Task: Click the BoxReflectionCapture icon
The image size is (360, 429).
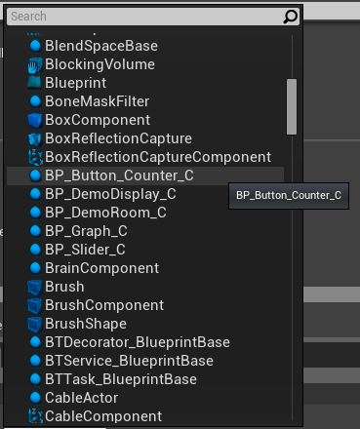Action: point(35,138)
